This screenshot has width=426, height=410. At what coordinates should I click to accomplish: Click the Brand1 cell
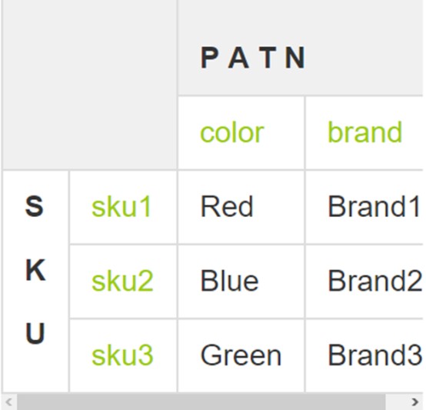click(x=374, y=207)
